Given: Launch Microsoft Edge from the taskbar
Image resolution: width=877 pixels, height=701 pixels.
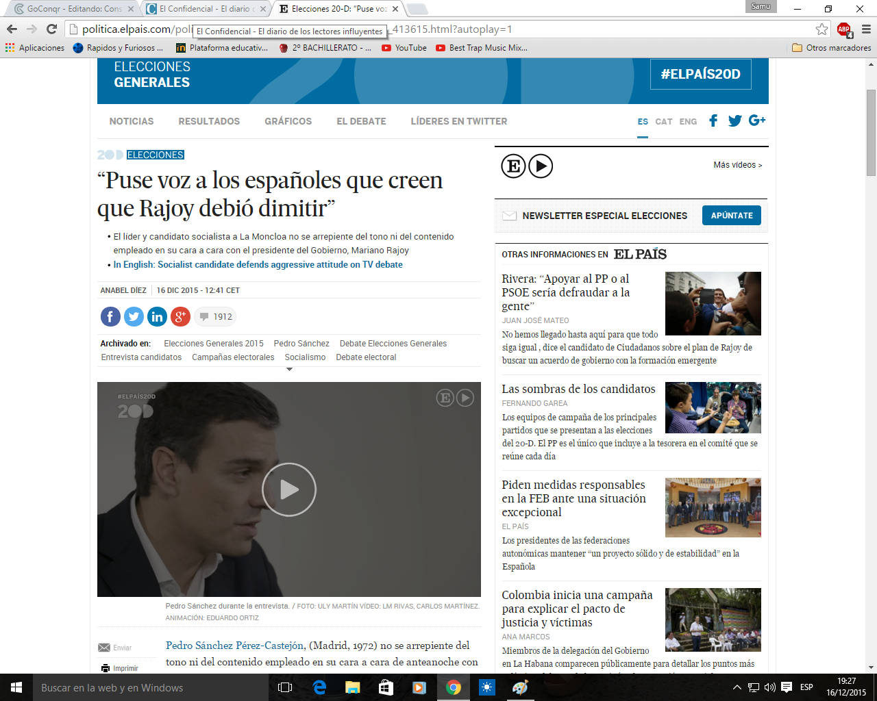Looking at the screenshot, I should tap(319, 687).
